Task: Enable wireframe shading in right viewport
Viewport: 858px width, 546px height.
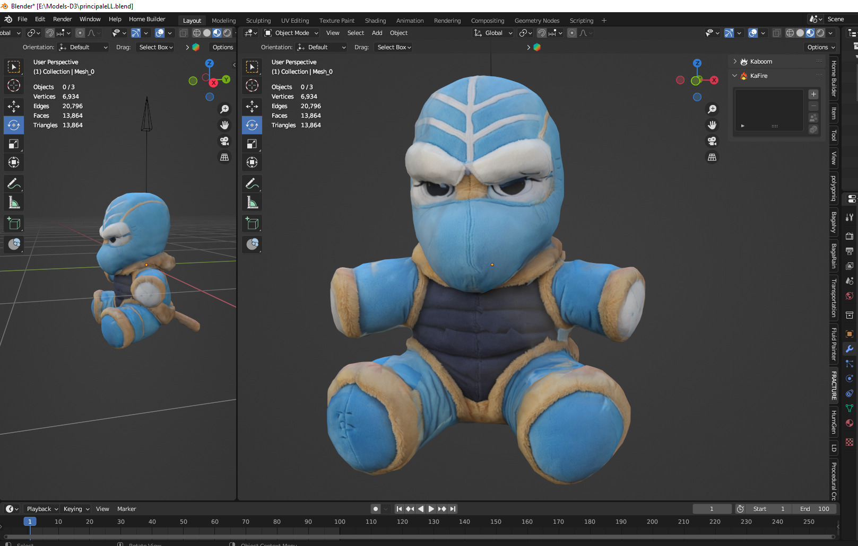Action: click(x=790, y=33)
